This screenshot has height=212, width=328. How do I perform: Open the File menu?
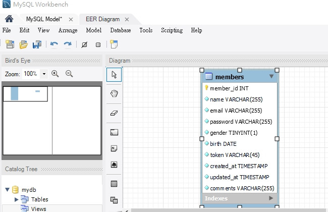(7, 30)
